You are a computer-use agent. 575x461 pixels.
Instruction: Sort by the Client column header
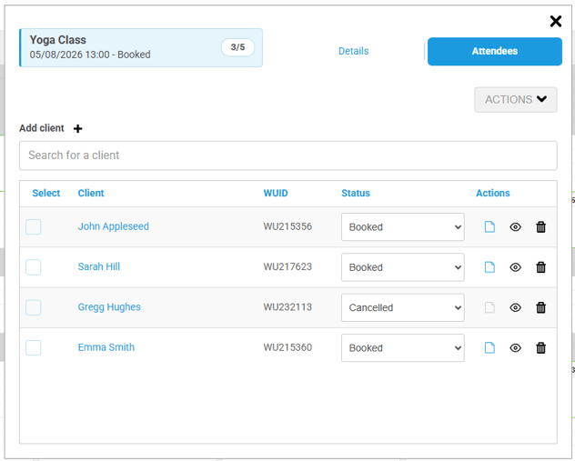point(91,193)
